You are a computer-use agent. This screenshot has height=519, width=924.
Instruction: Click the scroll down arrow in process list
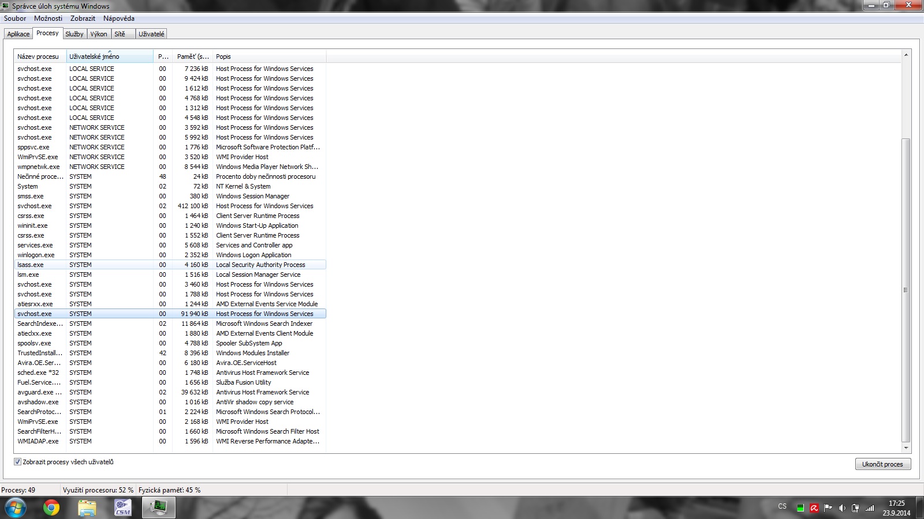(x=906, y=447)
